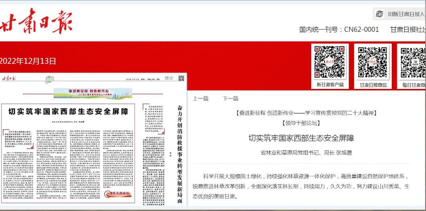
Task: Click the 【领导干部论坛】 column label
Action: pyautogui.click(x=301, y=123)
